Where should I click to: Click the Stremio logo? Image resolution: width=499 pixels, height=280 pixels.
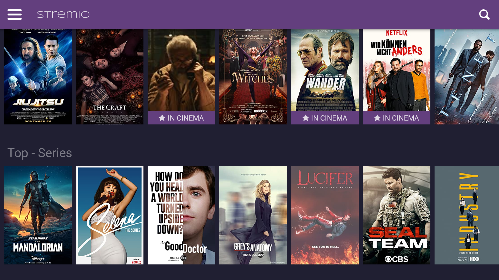point(63,15)
